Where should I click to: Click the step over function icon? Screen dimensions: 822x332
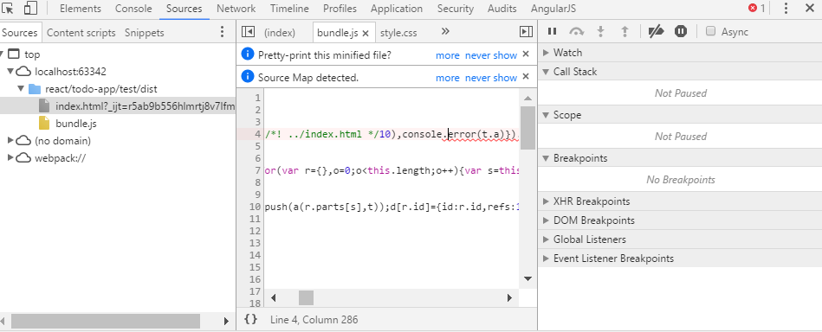577,31
